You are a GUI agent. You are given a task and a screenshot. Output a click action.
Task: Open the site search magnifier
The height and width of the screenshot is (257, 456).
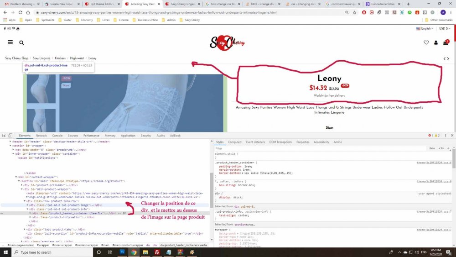21,43
